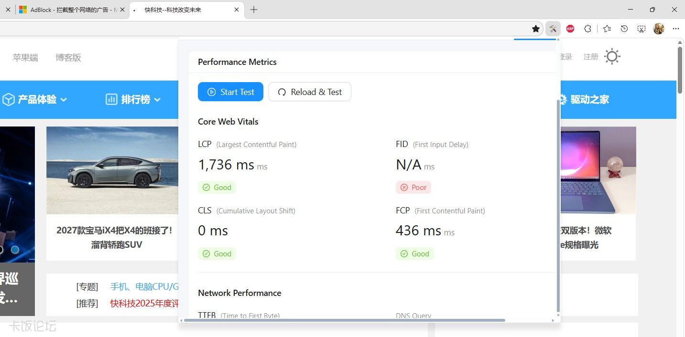Click the favorites star in the address bar
Screen dimensions: 685x337
(x=536, y=29)
